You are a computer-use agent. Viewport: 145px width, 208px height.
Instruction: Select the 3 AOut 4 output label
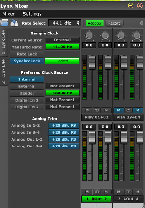(128, 199)
